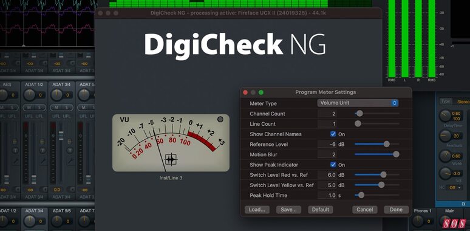
Task: Open the Stereo type selector in FX panel
Action: click(463, 102)
